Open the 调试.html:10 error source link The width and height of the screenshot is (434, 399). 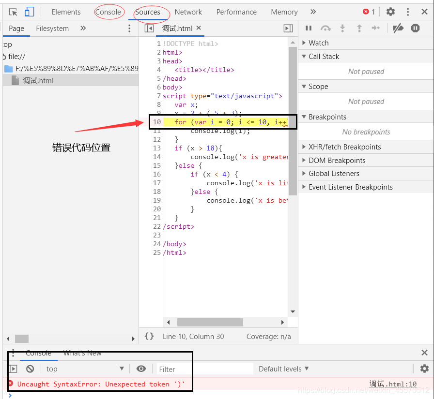pos(393,384)
